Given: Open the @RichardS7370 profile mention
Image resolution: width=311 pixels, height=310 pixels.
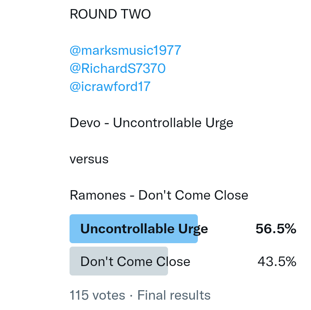Looking at the screenshot, I should [117, 69].
